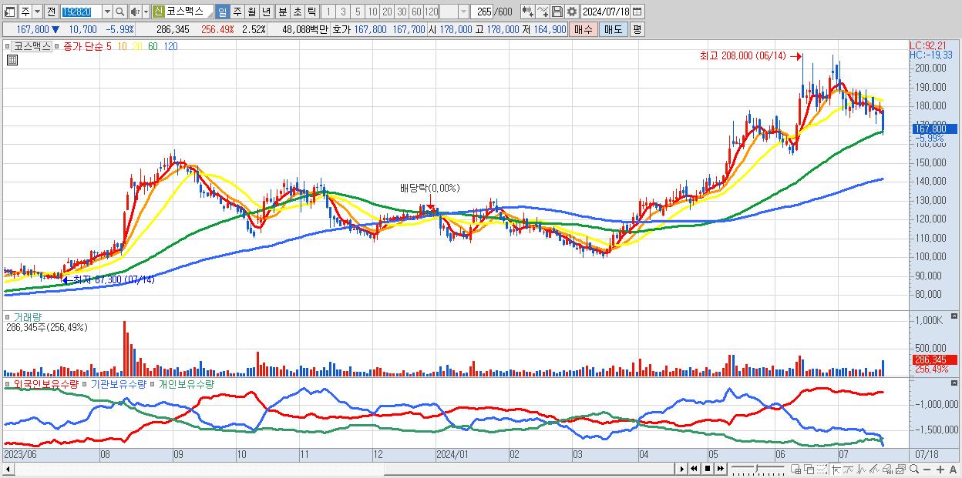
Task: Click the 코스맥스 chart legend label
Action: (32, 46)
